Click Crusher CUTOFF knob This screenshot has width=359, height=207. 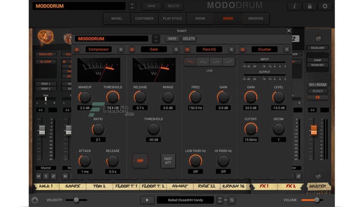(x=251, y=129)
